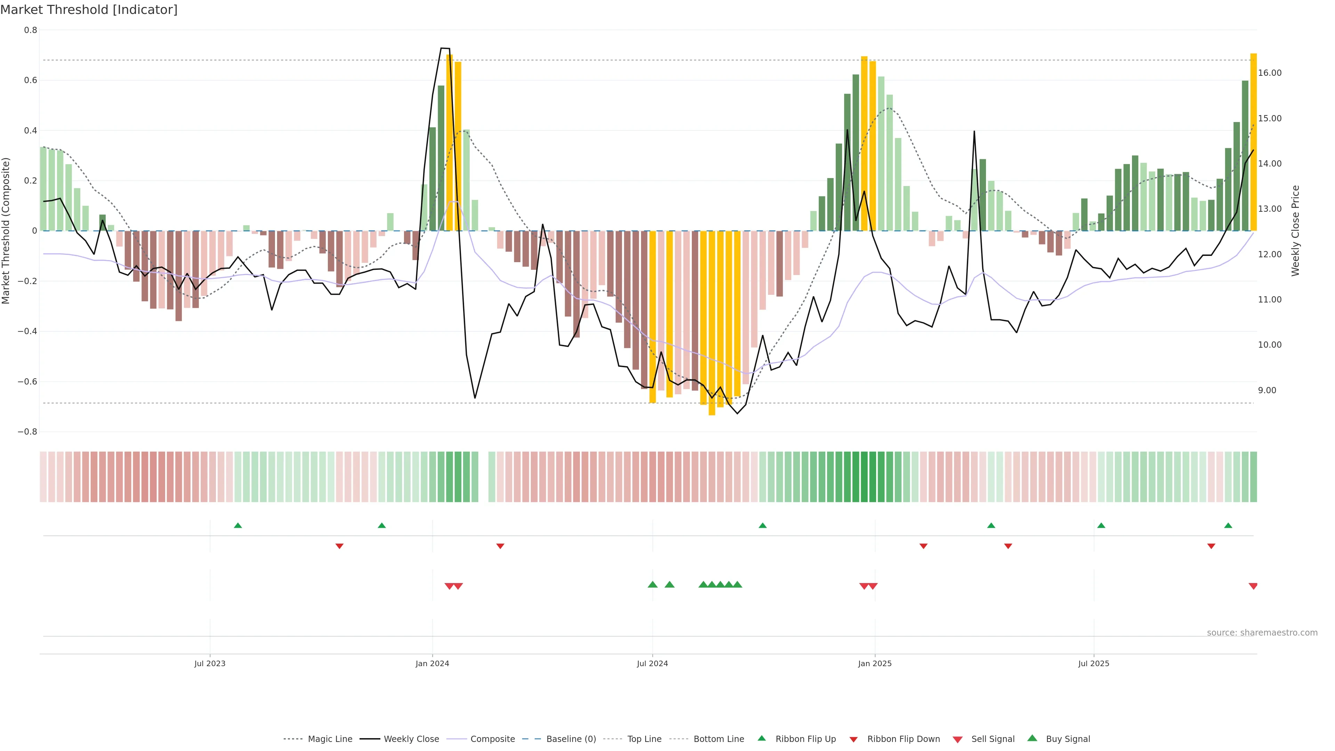This screenshot has height=751, width=1335.
Task: Click the Sell Signal legend triangle icon
Action: point(958,740)
